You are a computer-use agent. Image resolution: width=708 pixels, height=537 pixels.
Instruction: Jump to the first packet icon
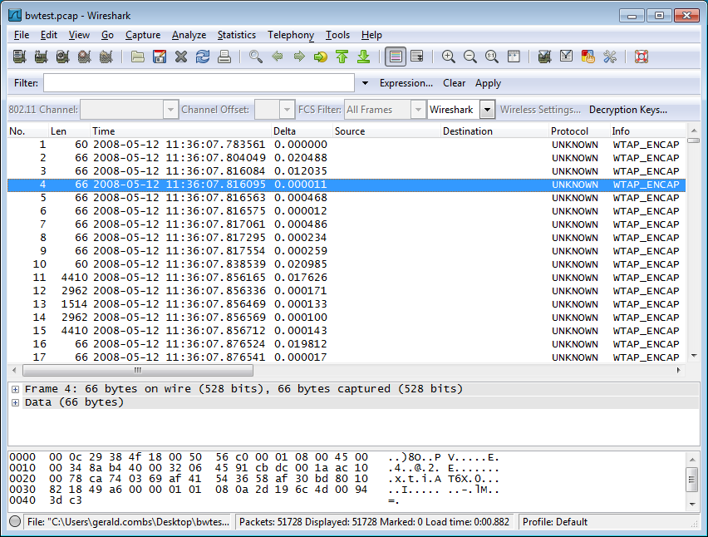(x=342, y=57)
